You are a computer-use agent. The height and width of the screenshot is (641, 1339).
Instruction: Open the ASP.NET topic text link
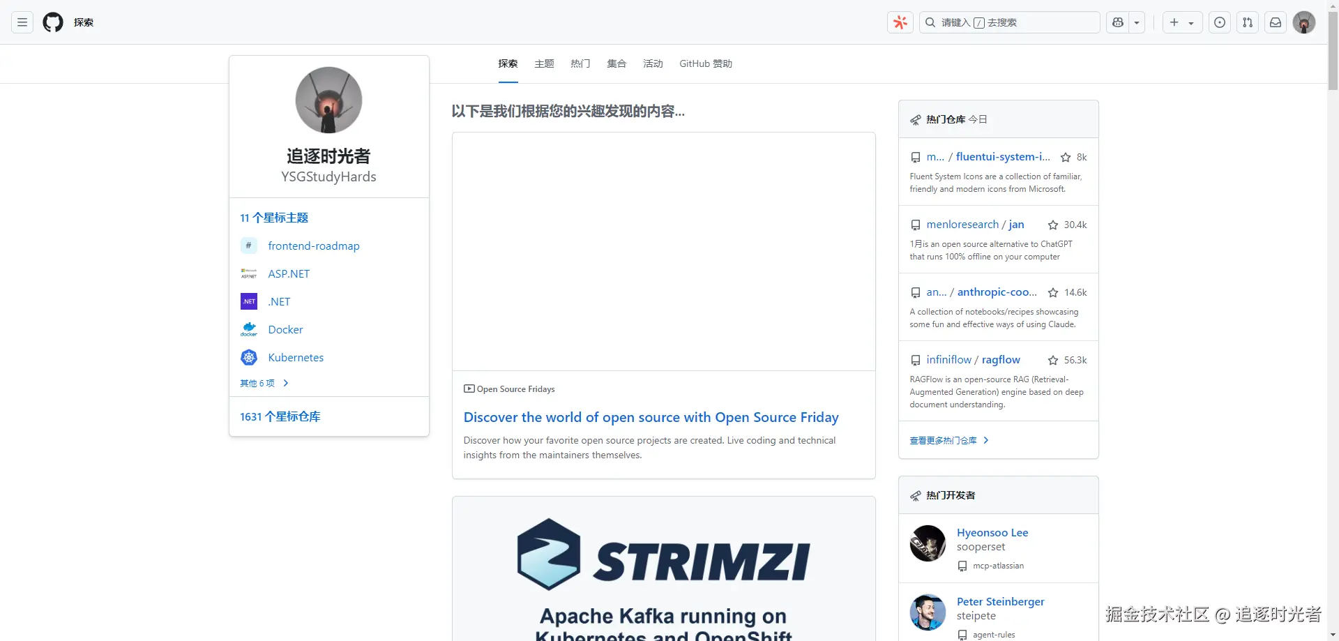point(289,273)
